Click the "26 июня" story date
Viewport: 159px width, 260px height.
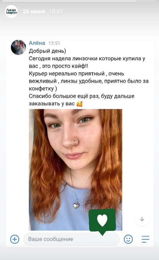pyautogui.click(x=34, y=12)
